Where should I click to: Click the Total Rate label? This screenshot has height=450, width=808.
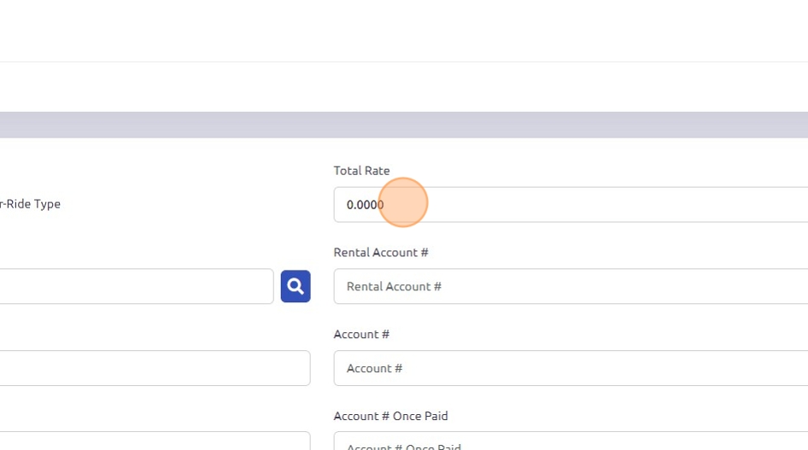tap(361, 171)
